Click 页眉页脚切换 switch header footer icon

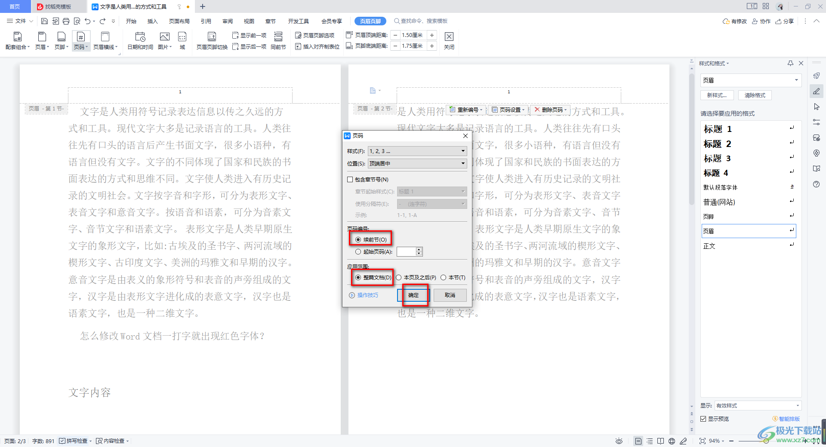click(x=212, y=41)
